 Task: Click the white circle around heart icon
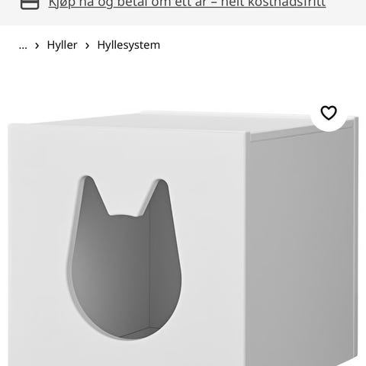[329, 113]
